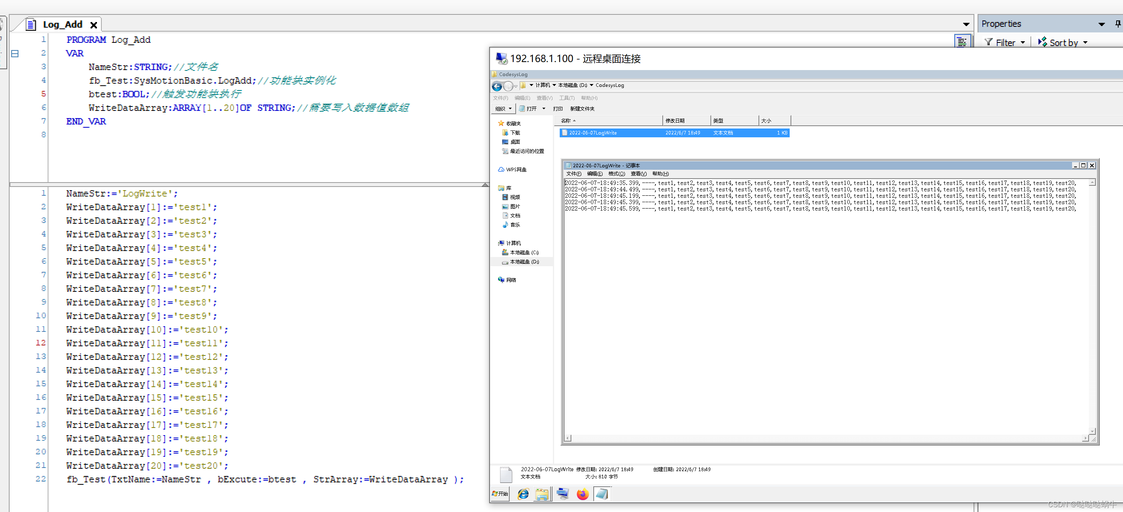
Task: Open the editor tab list dropdown arrow
Action: point(966,24)
